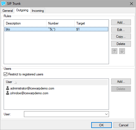Select the bto rule row

point(56,29)
